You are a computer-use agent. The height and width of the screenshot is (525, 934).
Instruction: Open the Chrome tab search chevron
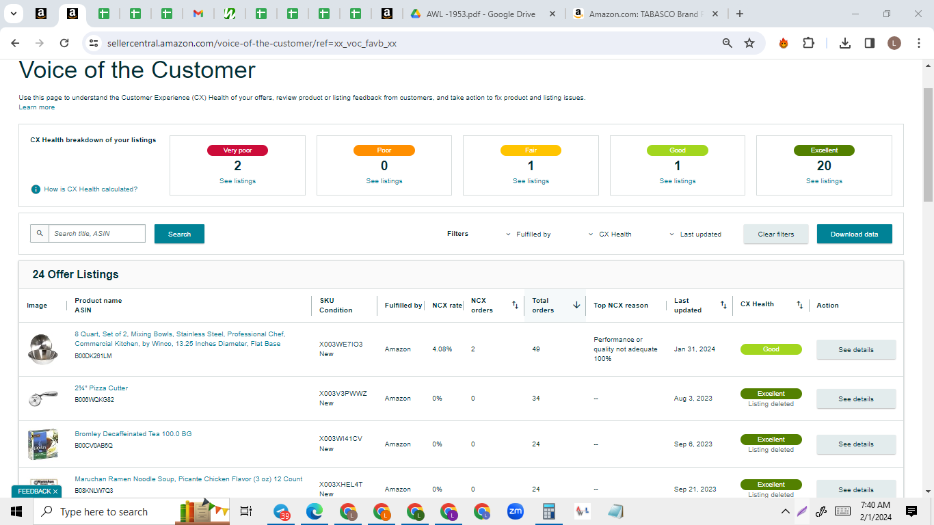[14, 14]
